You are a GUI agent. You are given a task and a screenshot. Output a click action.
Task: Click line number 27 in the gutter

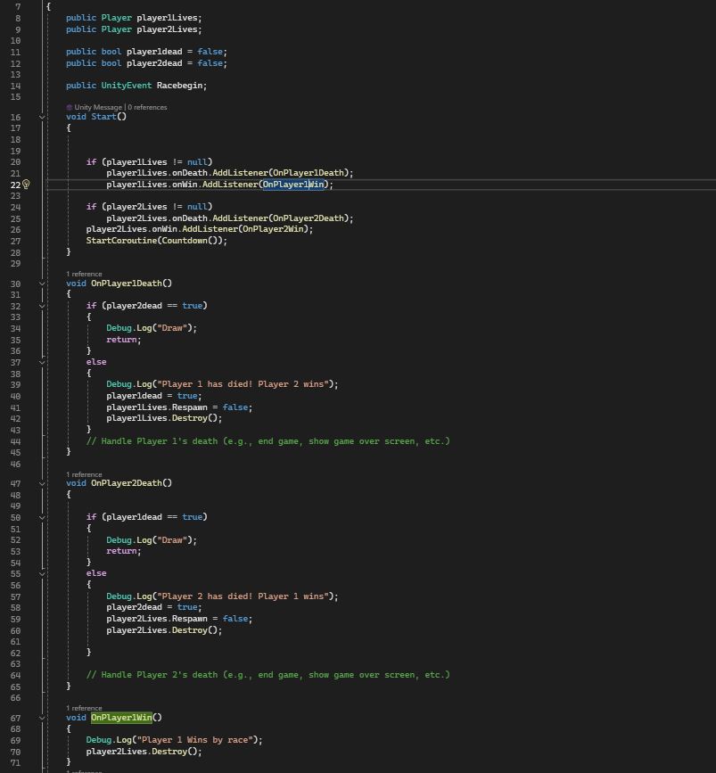pos(16,241)
